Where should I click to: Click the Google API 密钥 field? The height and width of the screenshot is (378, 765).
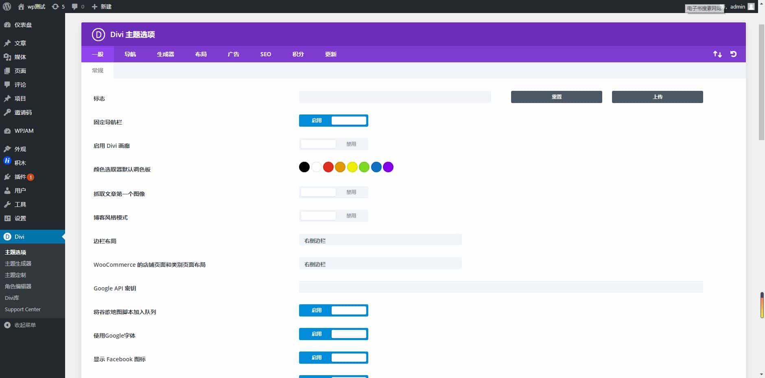tap(501, 287)
